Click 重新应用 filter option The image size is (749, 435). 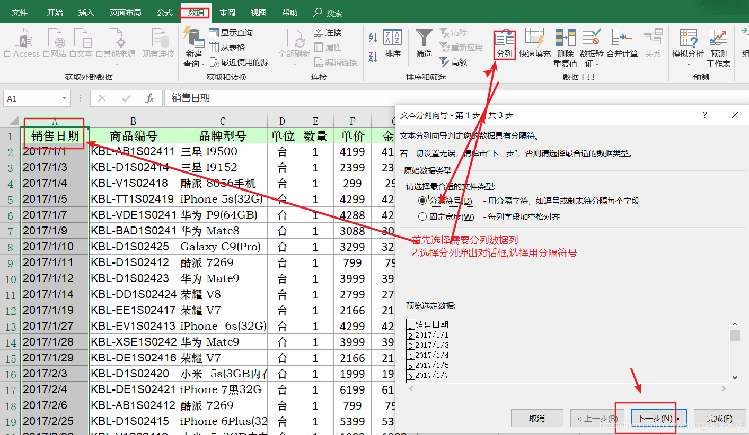coord(461,47)
